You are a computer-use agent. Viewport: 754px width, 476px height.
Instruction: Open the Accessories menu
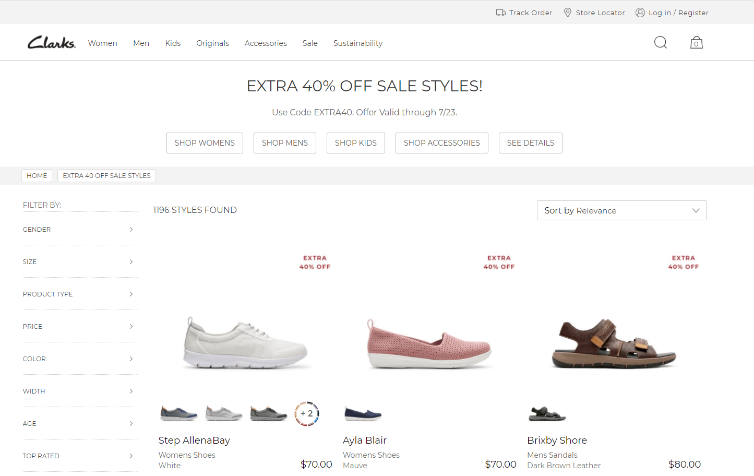click(x=266, y=43)
